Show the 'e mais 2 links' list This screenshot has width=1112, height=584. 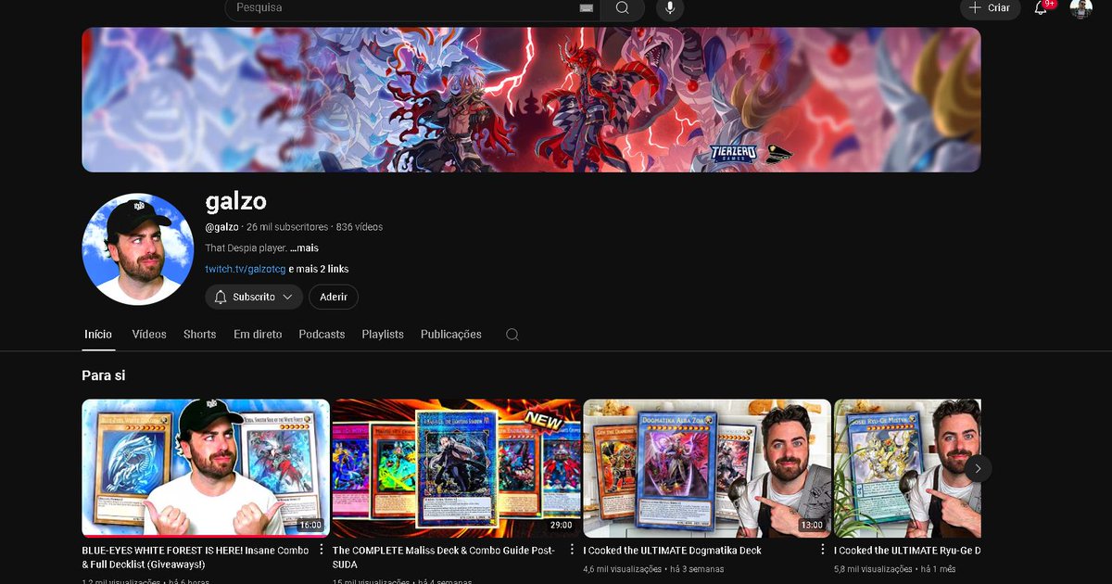pos(319,269)
